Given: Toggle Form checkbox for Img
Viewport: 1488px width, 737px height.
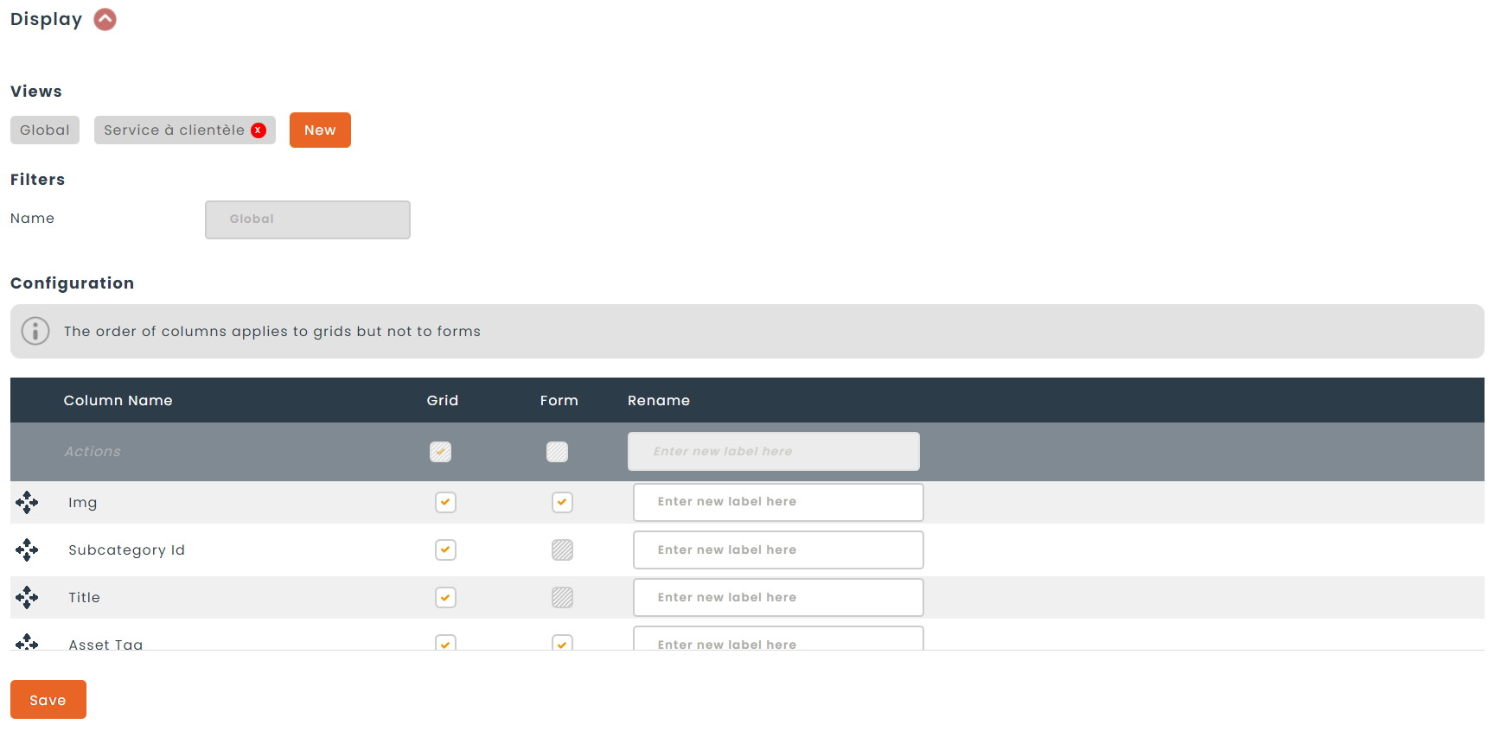Looking at the screenshot, I should tap(562, 502).
